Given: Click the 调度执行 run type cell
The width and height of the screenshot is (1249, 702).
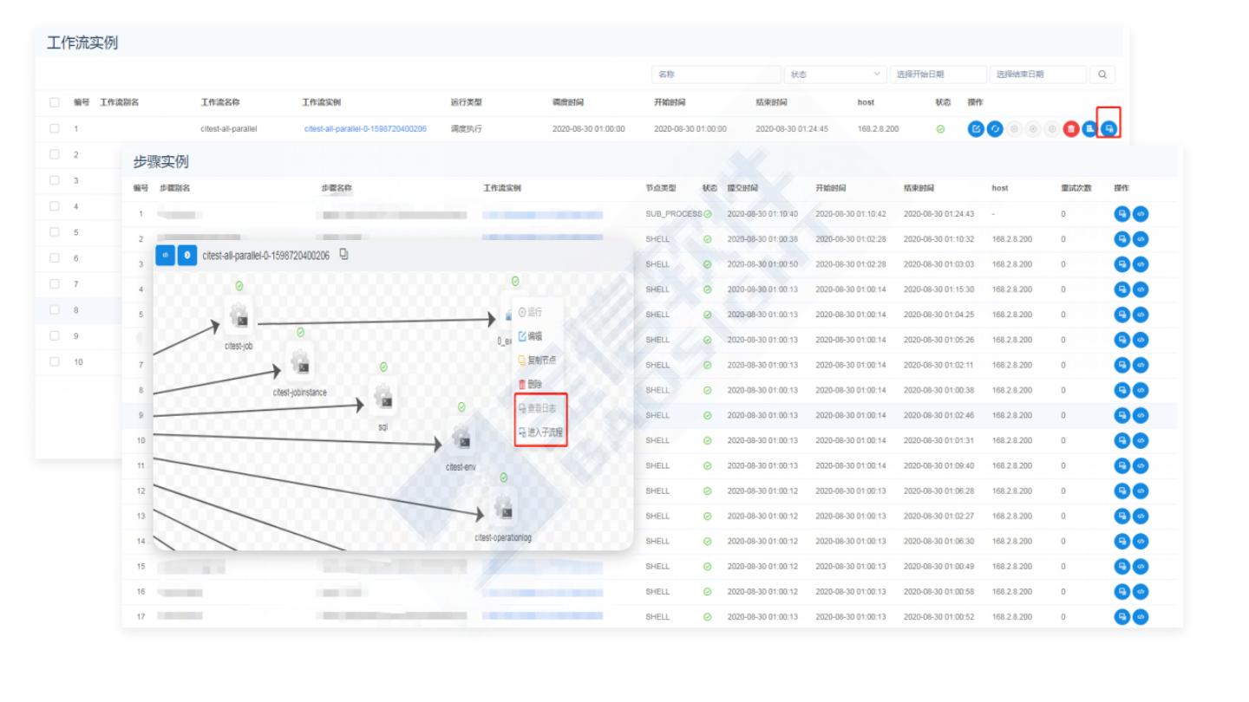Looking at the screenshot, I should pyautogui.click(x=467, y=129).
